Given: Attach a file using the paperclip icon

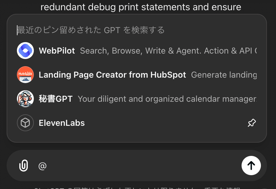Looking at the screenshot, I should coord(24,166).
